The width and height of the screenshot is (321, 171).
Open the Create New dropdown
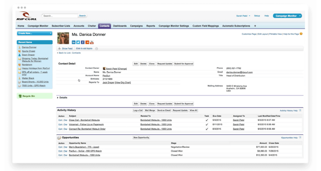[34, 33]
